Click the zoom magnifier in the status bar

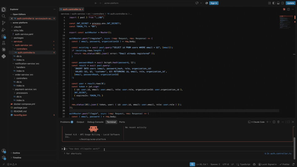tap(192, 164)
